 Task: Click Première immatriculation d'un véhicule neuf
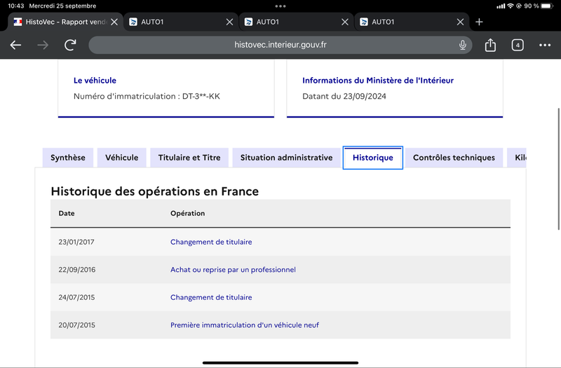pyautogui.click(x=245, y=325)
